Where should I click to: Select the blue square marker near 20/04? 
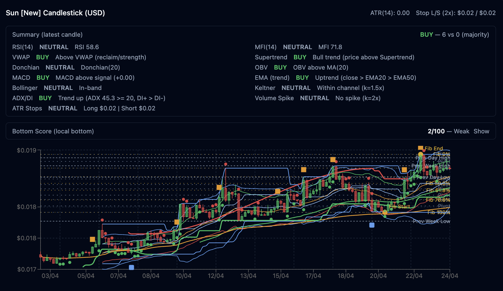point(372,225)
